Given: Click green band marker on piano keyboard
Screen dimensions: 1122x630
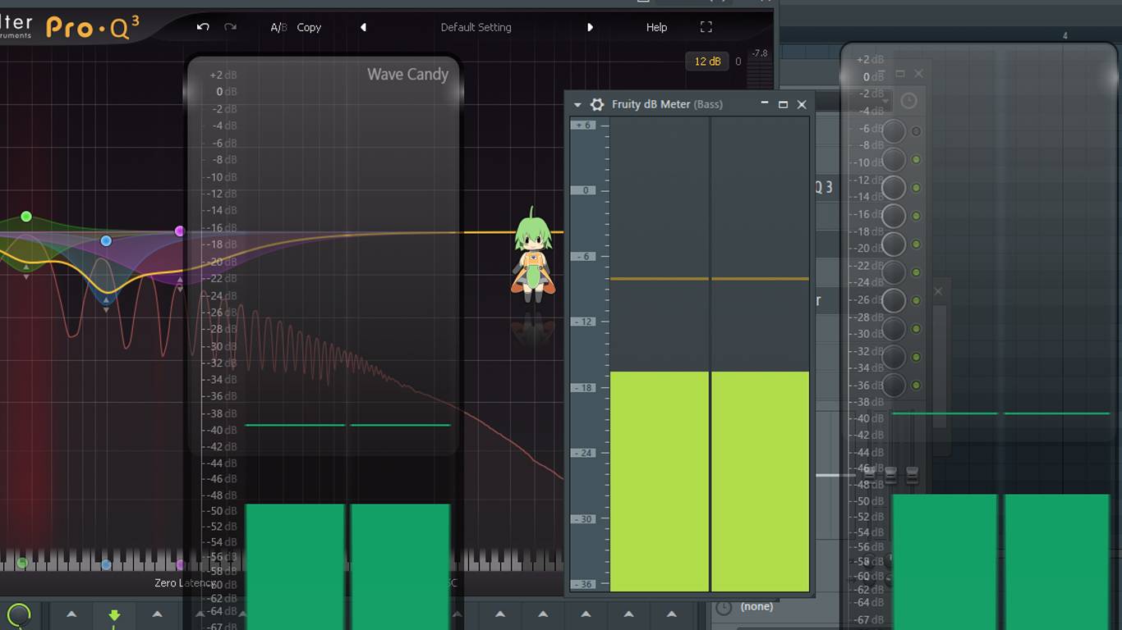Looking at the screenshot, I should click(22, 563).
